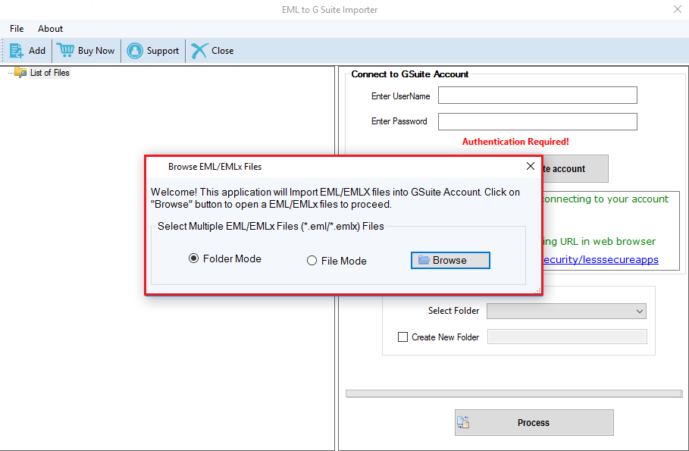The width and height of the screenshot is (689, 451).
Task: Close the Browse EML/EMLx Files dialog
Action: tap(531, 166)
